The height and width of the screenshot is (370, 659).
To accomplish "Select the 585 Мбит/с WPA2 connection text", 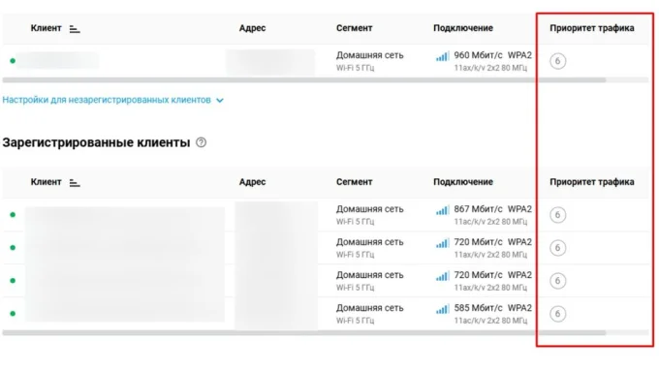I will 492,308.
